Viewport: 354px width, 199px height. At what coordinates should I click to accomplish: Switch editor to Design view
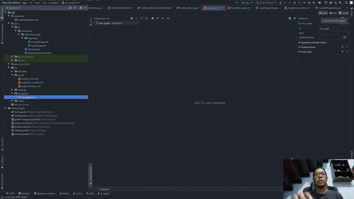click(x=343, y=13)
